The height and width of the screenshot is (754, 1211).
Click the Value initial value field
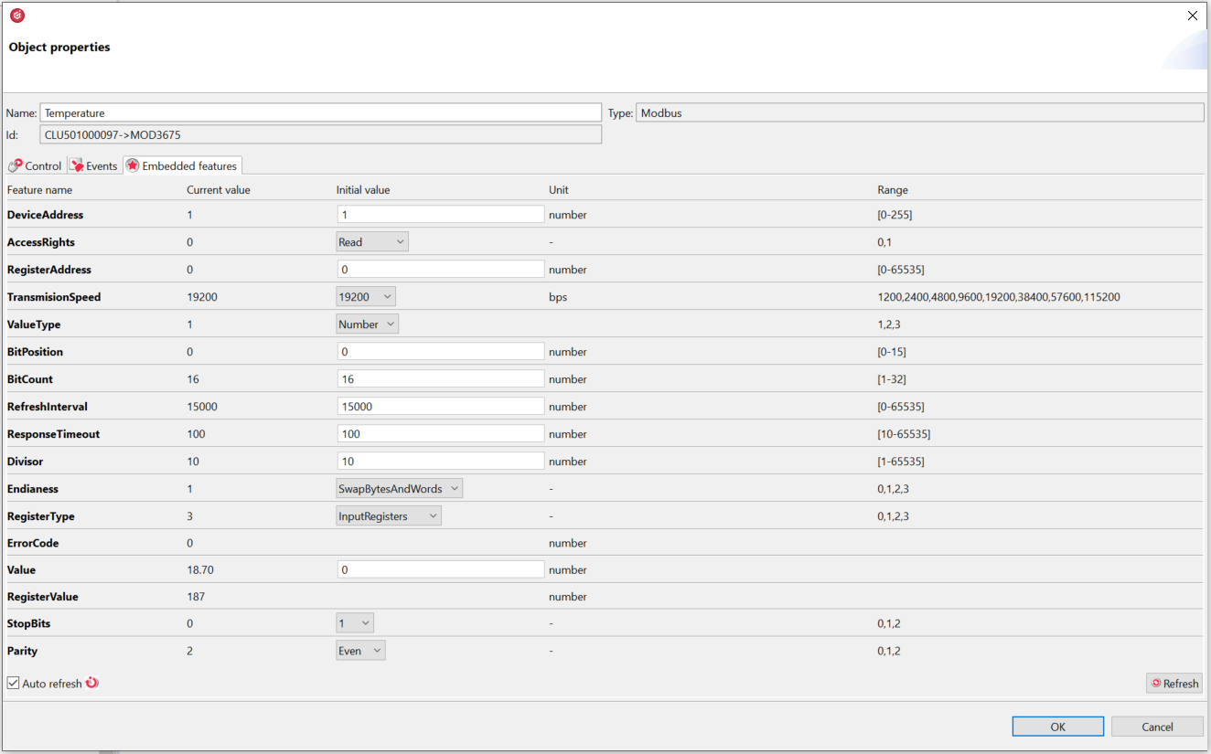441,569
